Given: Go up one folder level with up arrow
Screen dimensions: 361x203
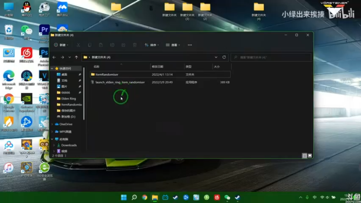Looking at the screenshot, I should click(76, 57).
